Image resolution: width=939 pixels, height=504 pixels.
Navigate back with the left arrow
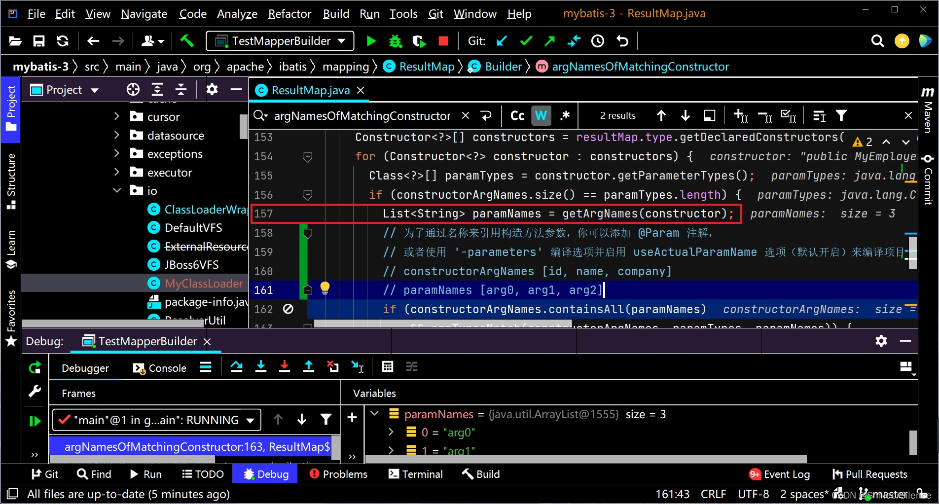pyautogui.click(x=93, y=41)
